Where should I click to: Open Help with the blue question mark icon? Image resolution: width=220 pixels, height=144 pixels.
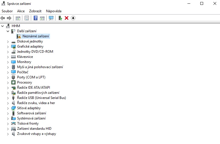coord(36,18)
